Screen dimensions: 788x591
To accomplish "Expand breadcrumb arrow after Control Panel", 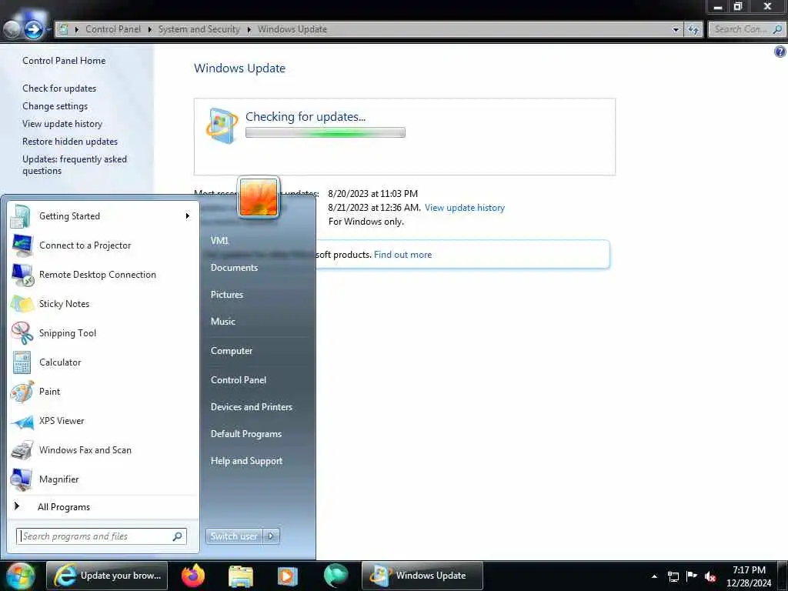I will [x=150, y=29].
